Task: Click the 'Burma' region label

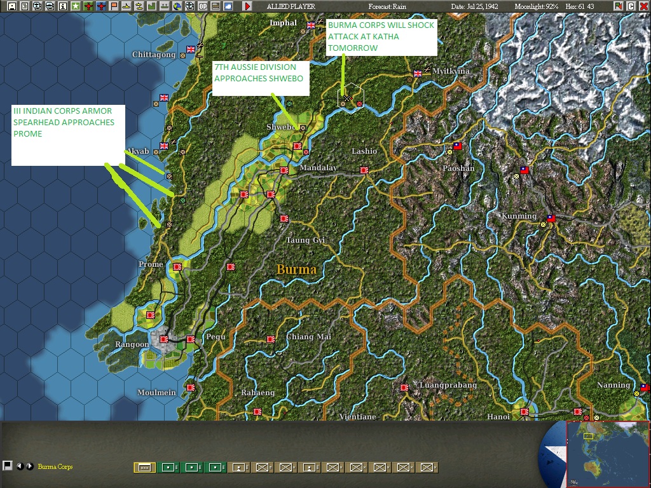Action: [296, 269]
